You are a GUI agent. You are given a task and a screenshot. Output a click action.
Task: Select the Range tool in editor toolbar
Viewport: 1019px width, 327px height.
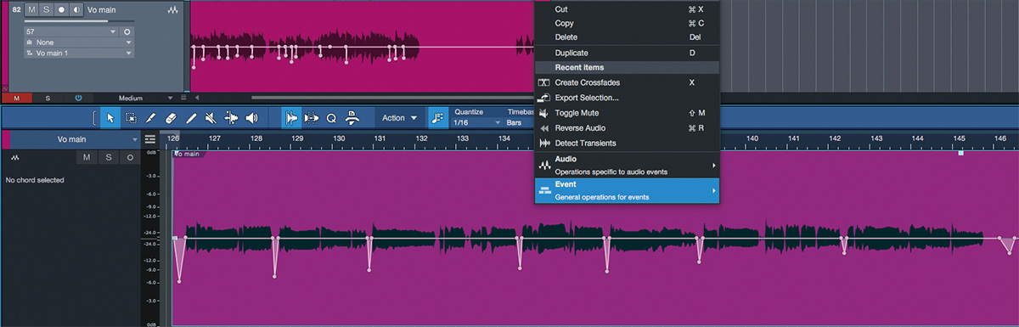[131, 118]
